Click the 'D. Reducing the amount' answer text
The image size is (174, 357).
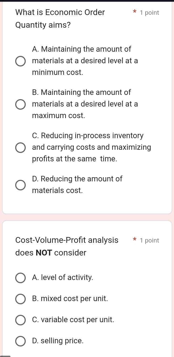(77, 185)
